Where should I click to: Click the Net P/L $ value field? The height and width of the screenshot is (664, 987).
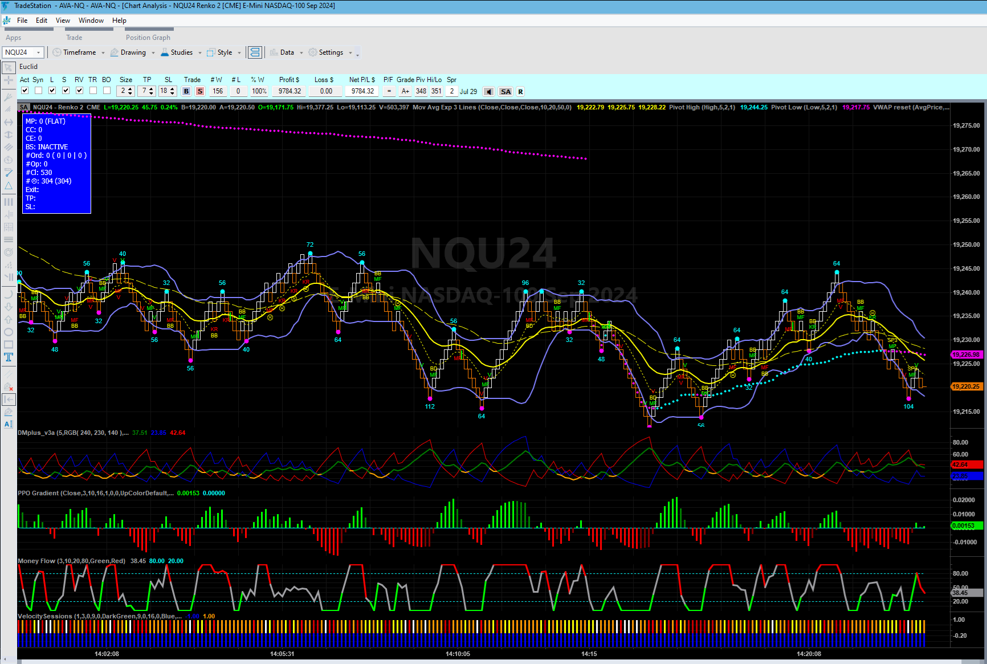pos(362,91)
